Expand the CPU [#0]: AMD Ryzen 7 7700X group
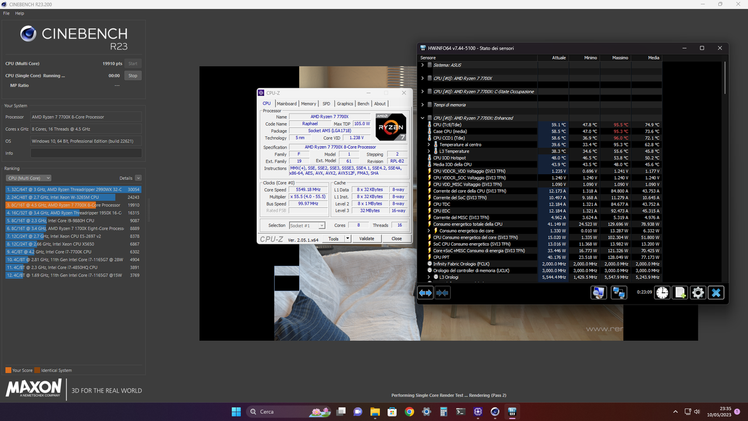748x421 pixels. click(423, 78)
